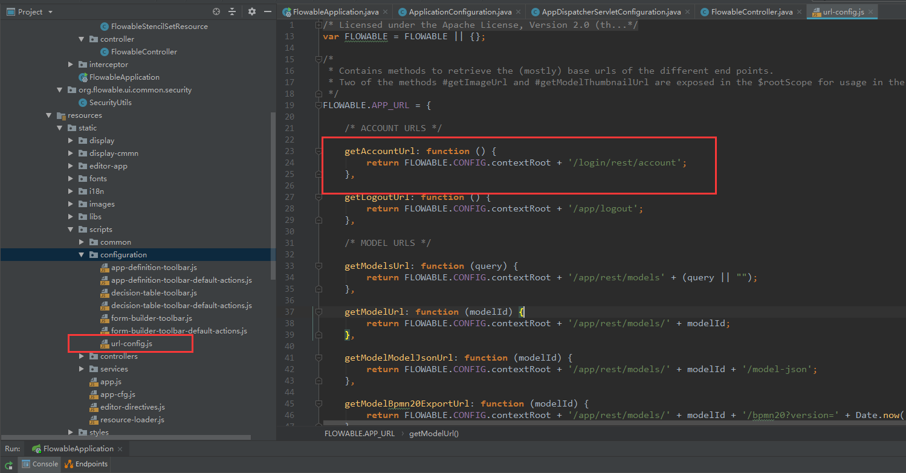The height and width of the screenshot is (473, 906).
Task: Close the FlowableApplication.java editor tab
Action: coord(386,12)
